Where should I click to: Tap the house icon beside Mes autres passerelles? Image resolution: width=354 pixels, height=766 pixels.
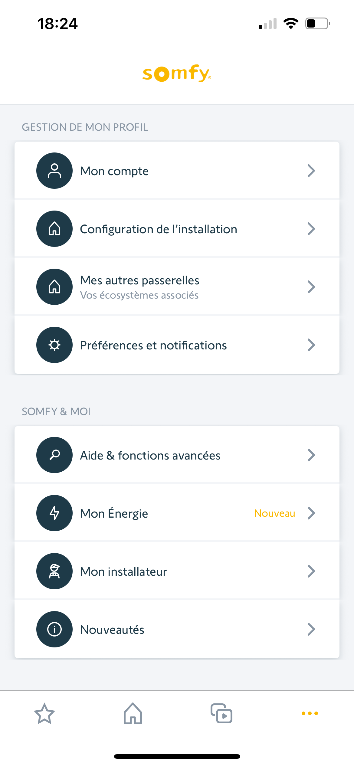pos(54,287)
